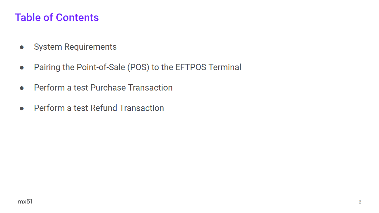Open the System Requirements entry

(x=75, y=47)
